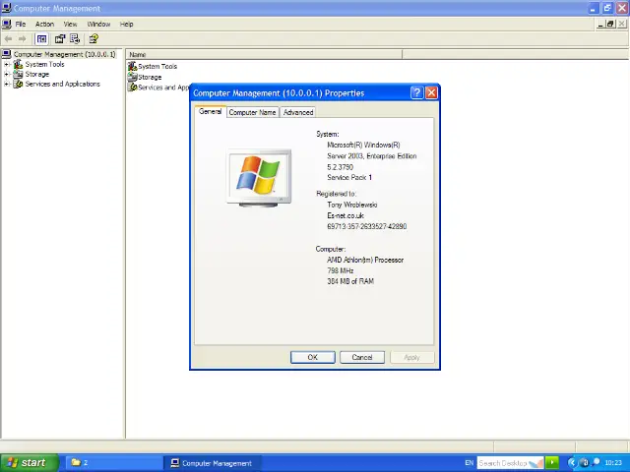
Task: Click the Storage icon in the tree
Action: [18, 75]
